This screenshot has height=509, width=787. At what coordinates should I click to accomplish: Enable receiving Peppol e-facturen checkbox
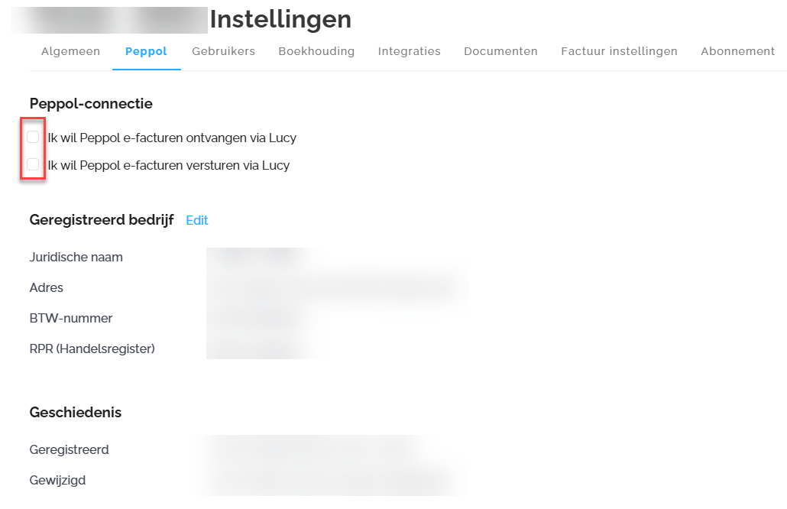pyautogui.click(x=33, y=137)
